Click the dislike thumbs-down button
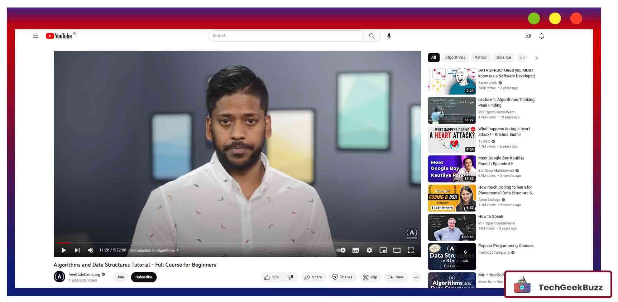The image size is (618, 302). click(x=290, y=277)
